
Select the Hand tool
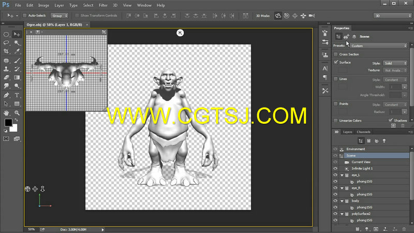(6, 113)
